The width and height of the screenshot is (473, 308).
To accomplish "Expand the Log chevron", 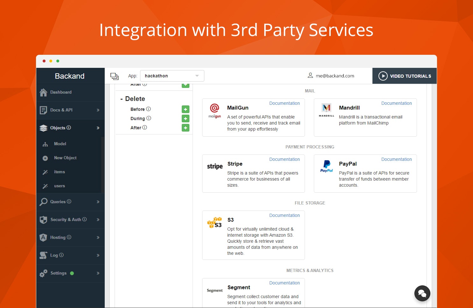I will 98,255.
